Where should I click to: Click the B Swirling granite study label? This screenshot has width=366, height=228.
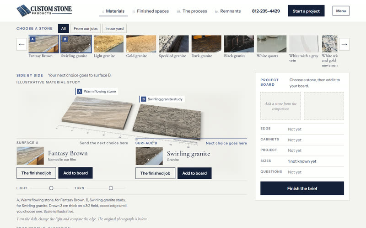[162, 99]
